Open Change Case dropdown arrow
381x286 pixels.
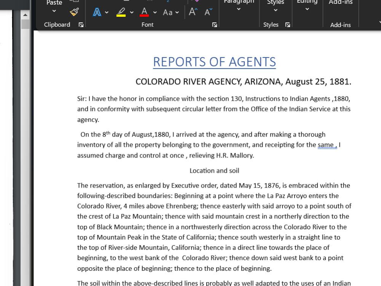[177, 13]
